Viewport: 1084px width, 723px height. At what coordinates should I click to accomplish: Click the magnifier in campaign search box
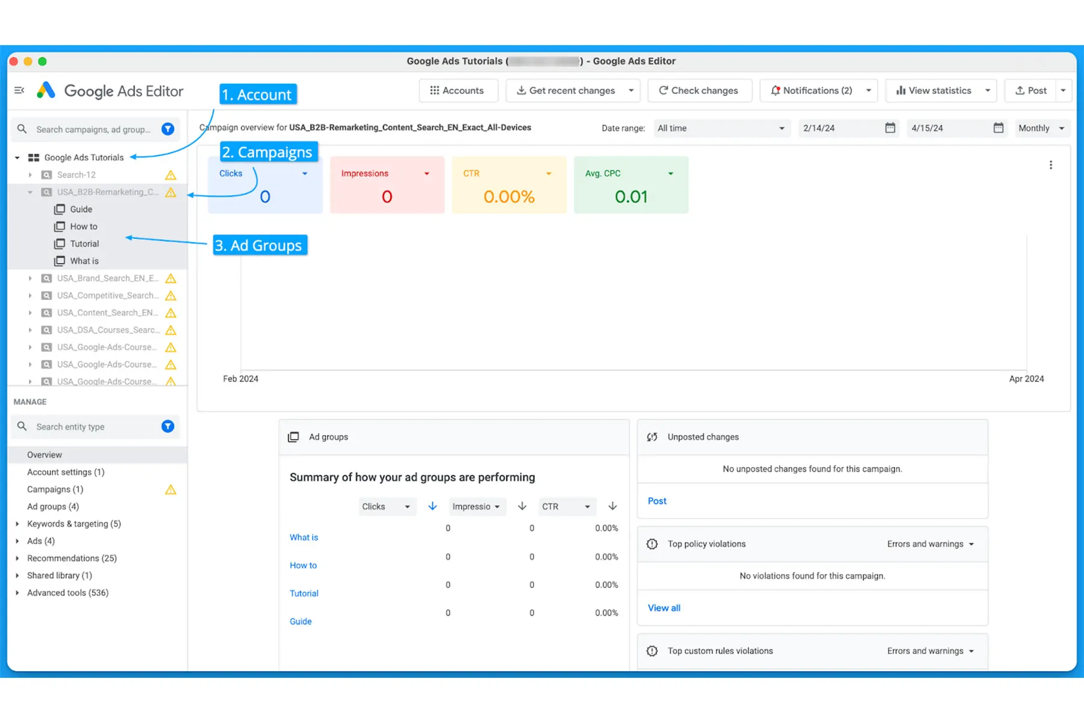[x=22, y=129]
